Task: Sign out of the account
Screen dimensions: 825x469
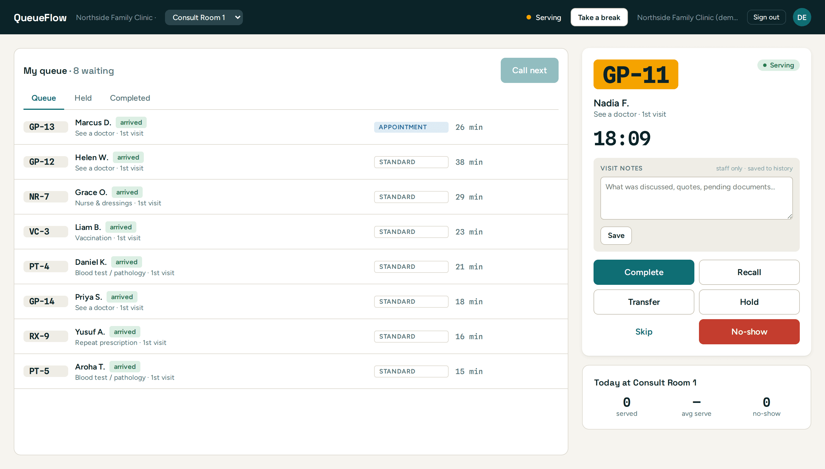Action: [766, 17]
